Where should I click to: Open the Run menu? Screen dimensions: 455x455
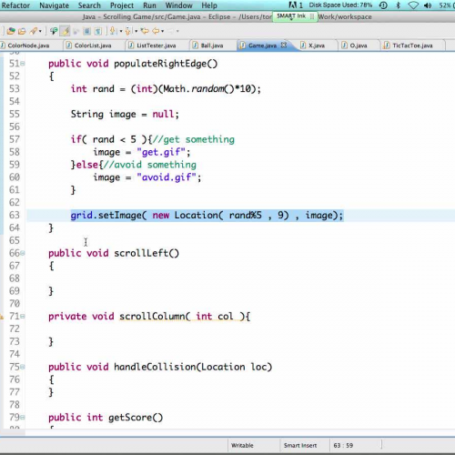pyautogui.click(x=149, y=5)
